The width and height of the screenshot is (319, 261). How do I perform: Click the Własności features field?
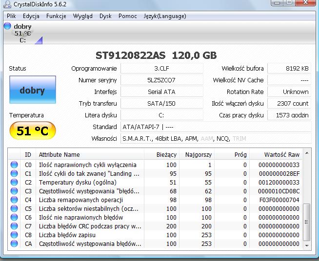(216, 138)
